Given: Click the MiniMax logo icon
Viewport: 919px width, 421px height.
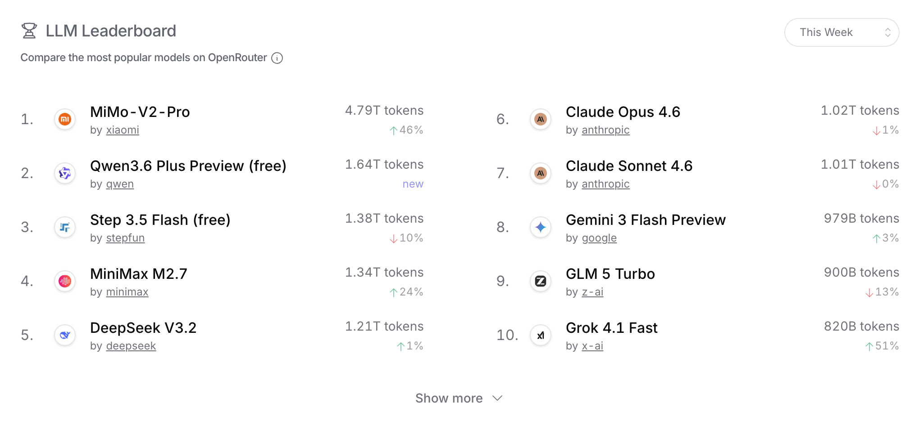Looking at the screenshot, I should pos(65,281).
